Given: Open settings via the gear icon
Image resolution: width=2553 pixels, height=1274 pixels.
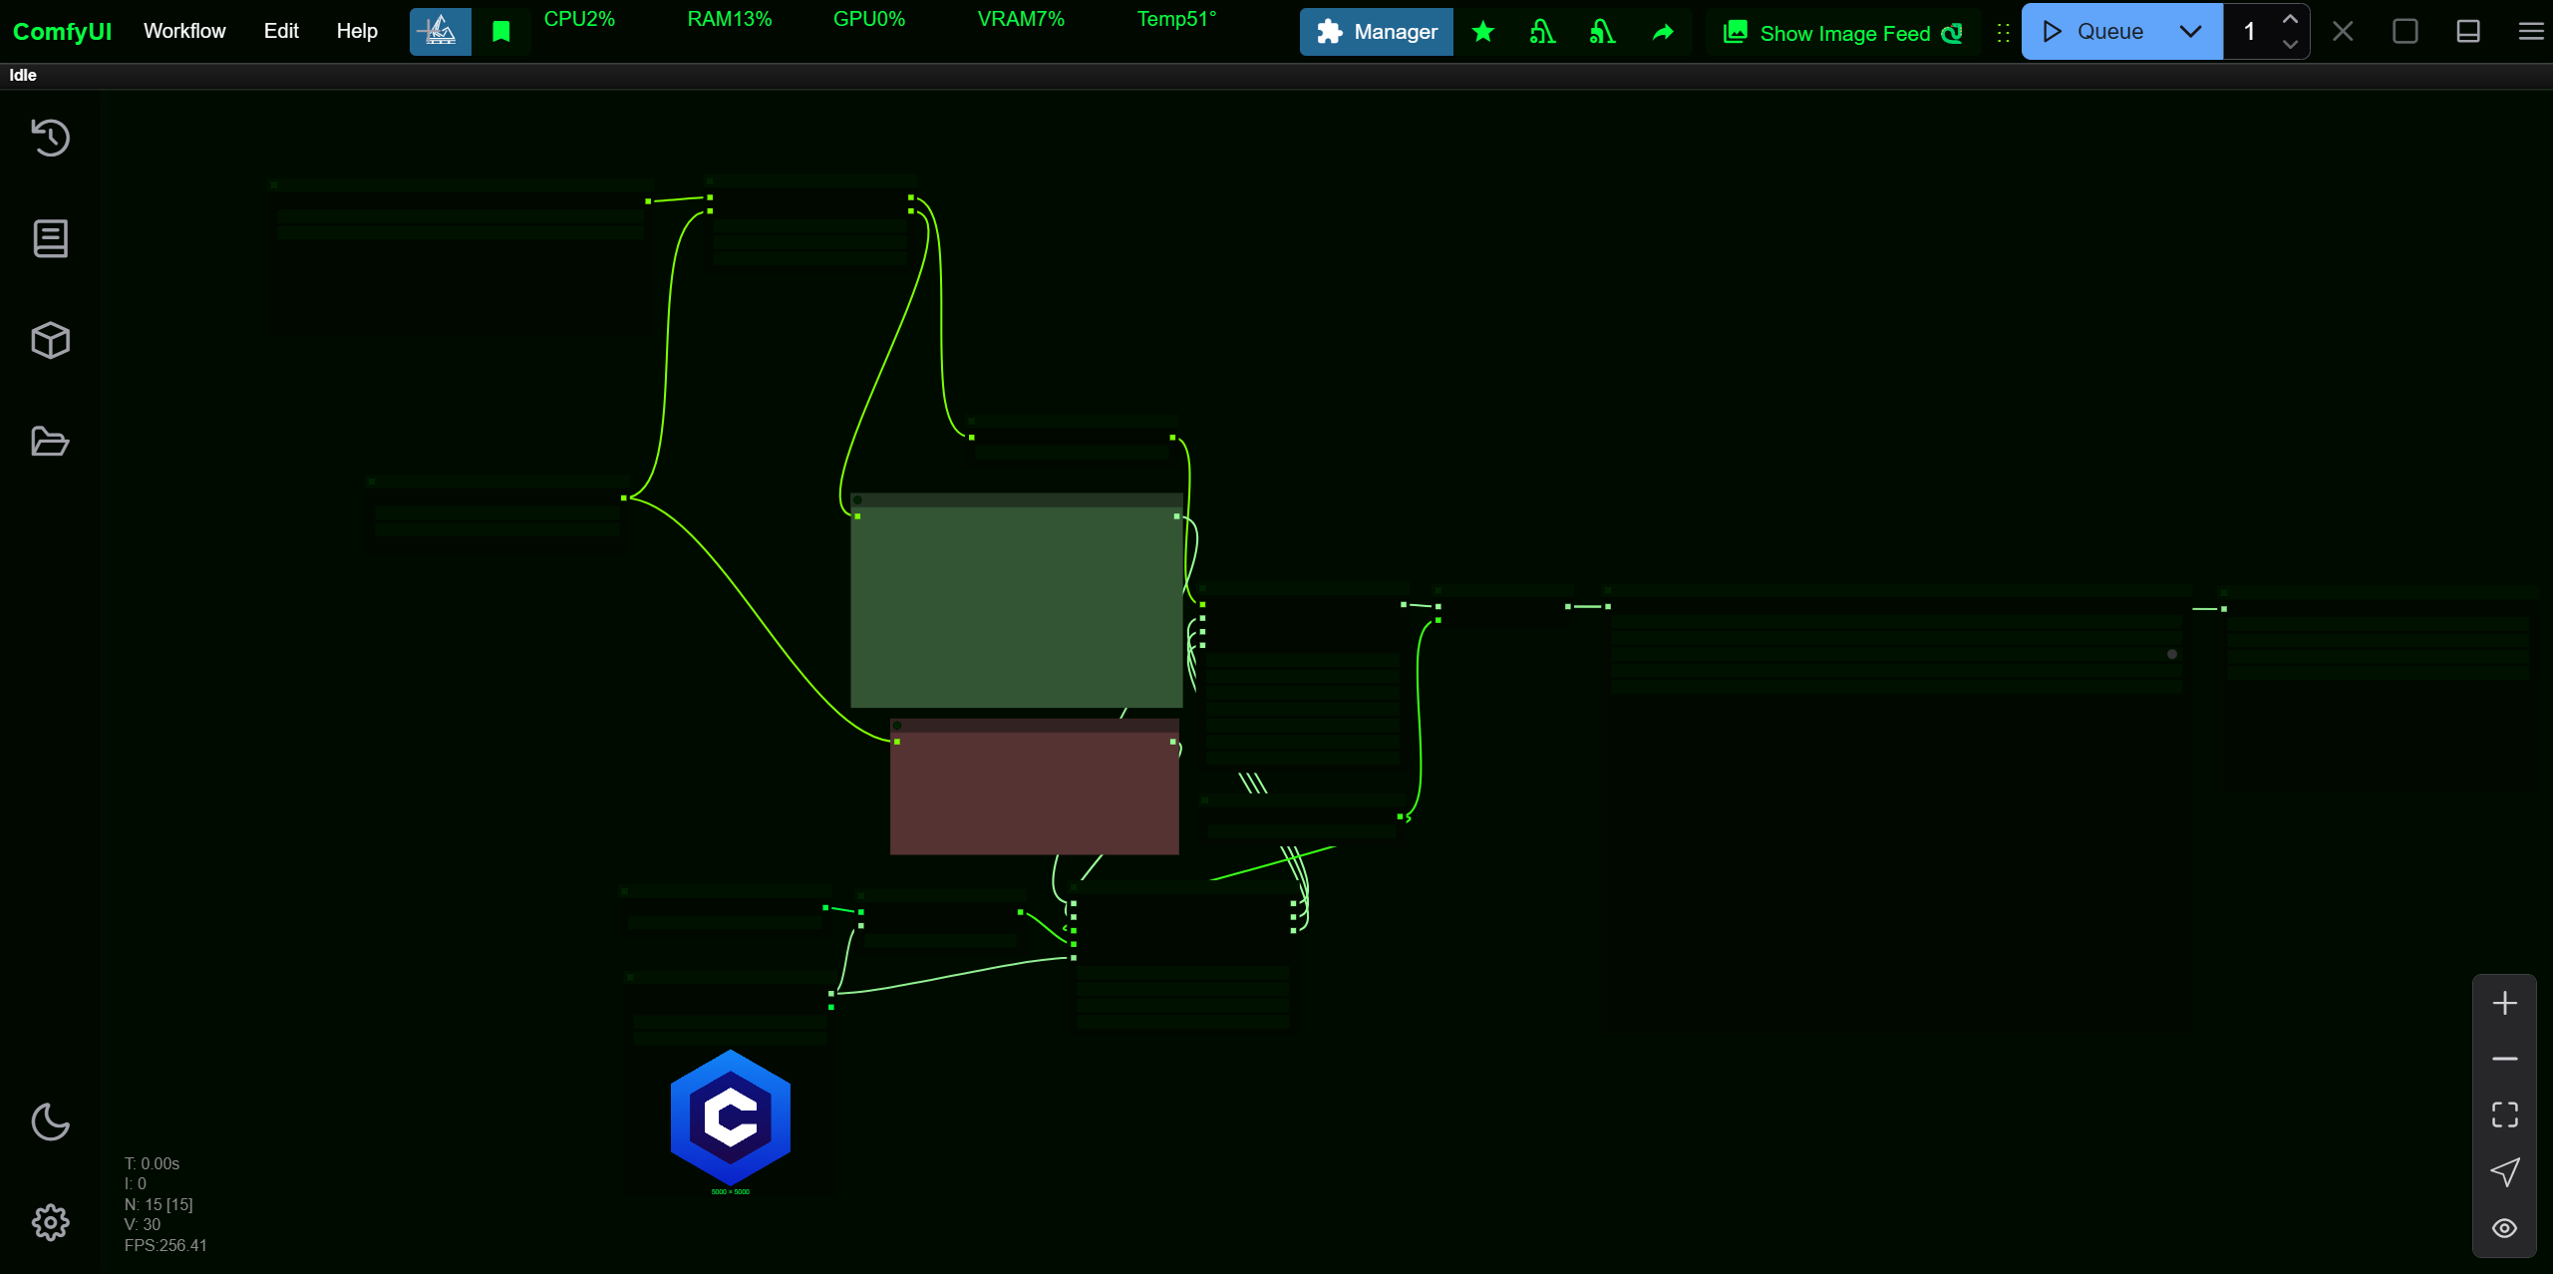Looking at the screenshot, I should pos(50,1222).
